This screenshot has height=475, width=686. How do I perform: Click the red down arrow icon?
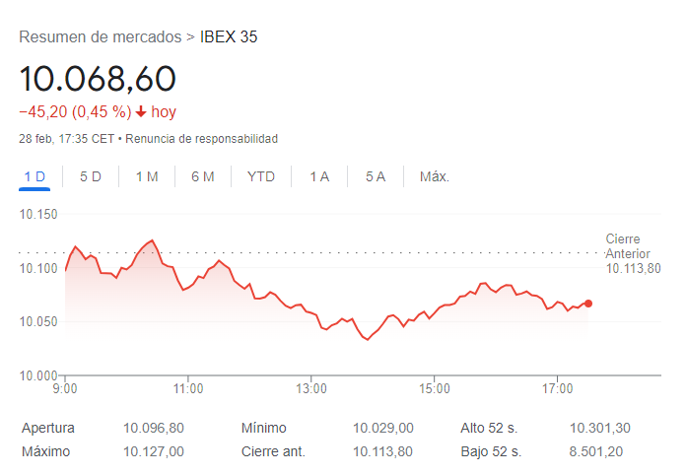[x=140, y=112]
